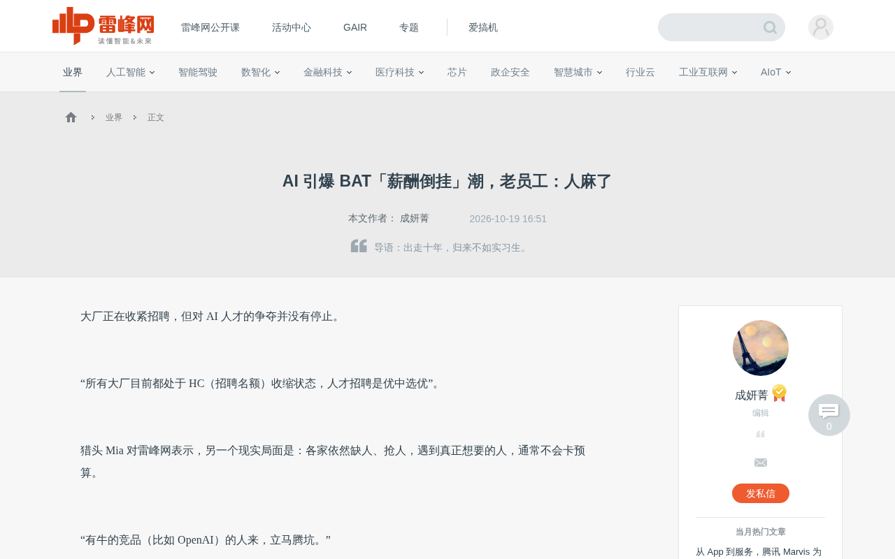The image size is (895, 559).
Task: Select the 业界 category tab
Action: (73, 72)
